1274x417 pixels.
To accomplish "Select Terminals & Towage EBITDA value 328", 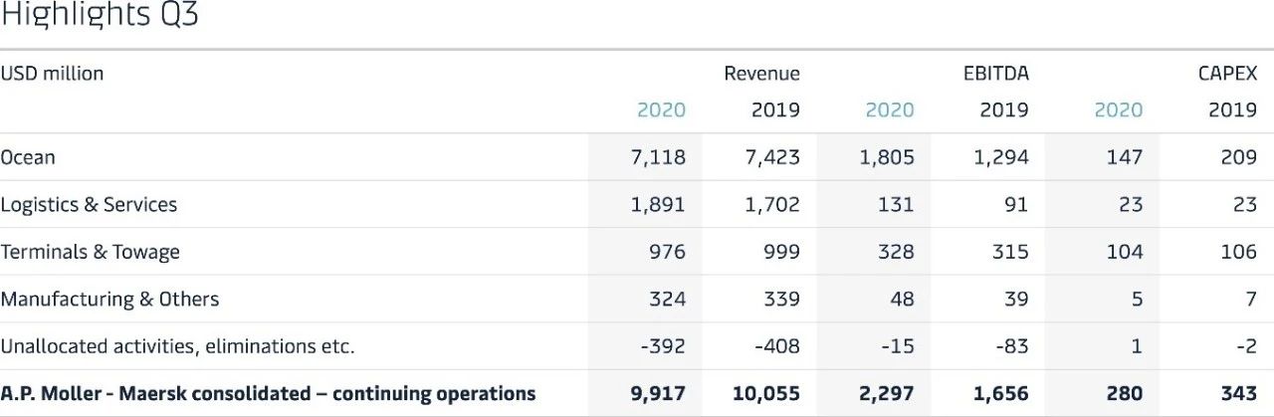I will (896, 252).
